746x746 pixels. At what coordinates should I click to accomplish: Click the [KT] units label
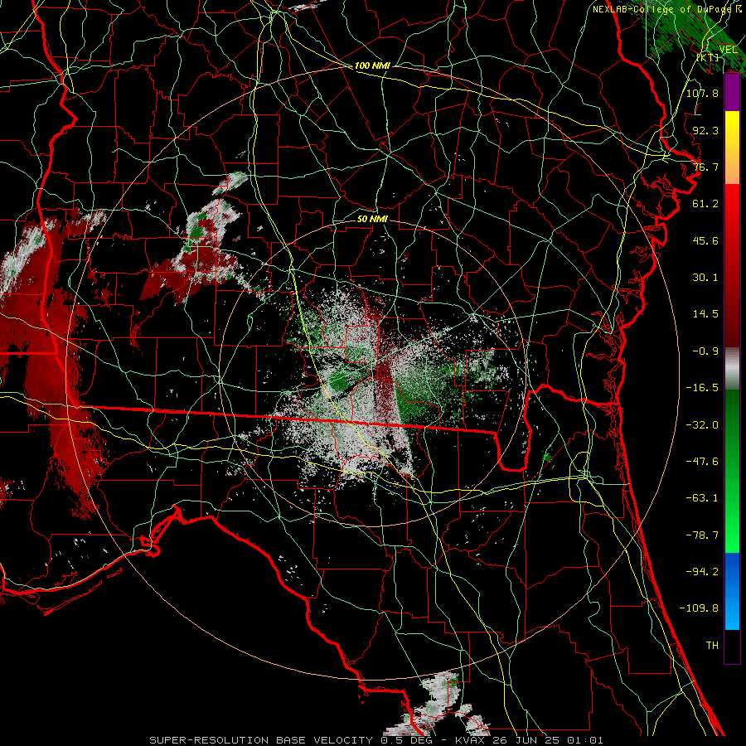708,57
